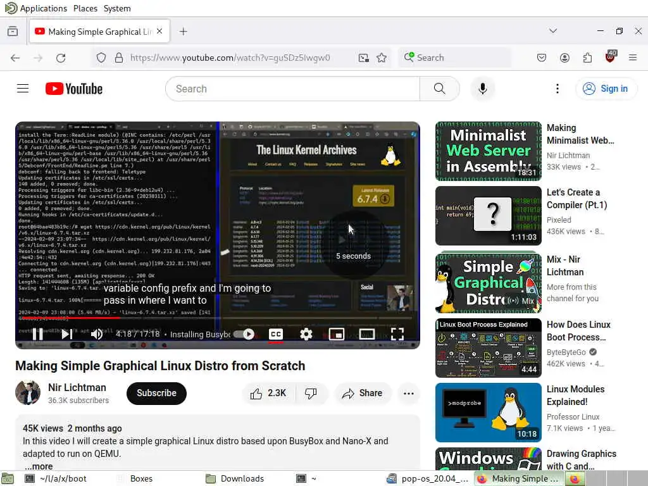Go back in Firefox
The image size is (648, 486).
coord(15,58)
